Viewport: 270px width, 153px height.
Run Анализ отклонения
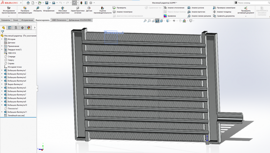tap(174, 8)
